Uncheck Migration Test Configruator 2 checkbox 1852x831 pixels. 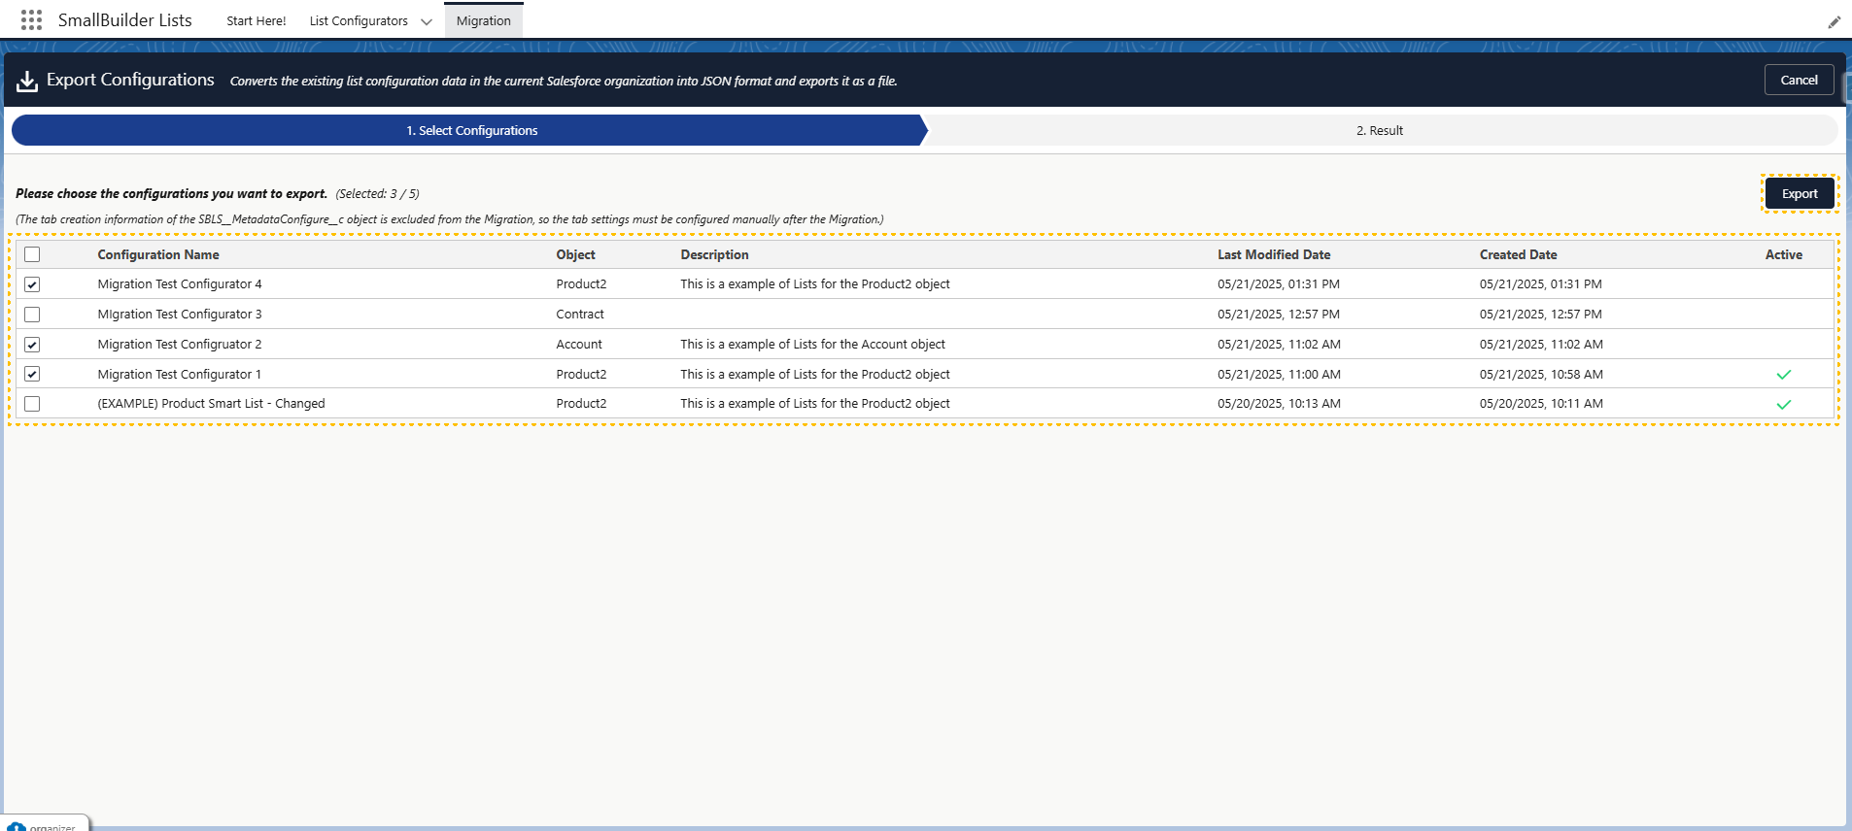[32, 345]
